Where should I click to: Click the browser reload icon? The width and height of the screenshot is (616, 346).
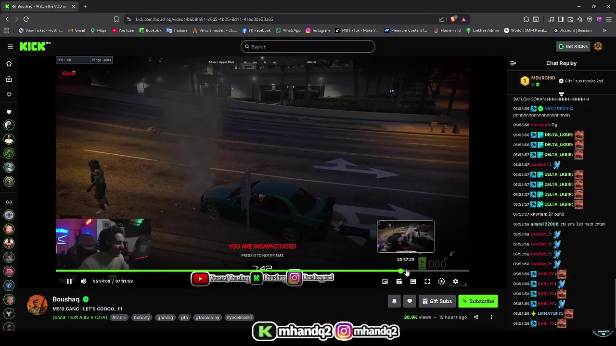pyautogui.click(x=26, y=19)
